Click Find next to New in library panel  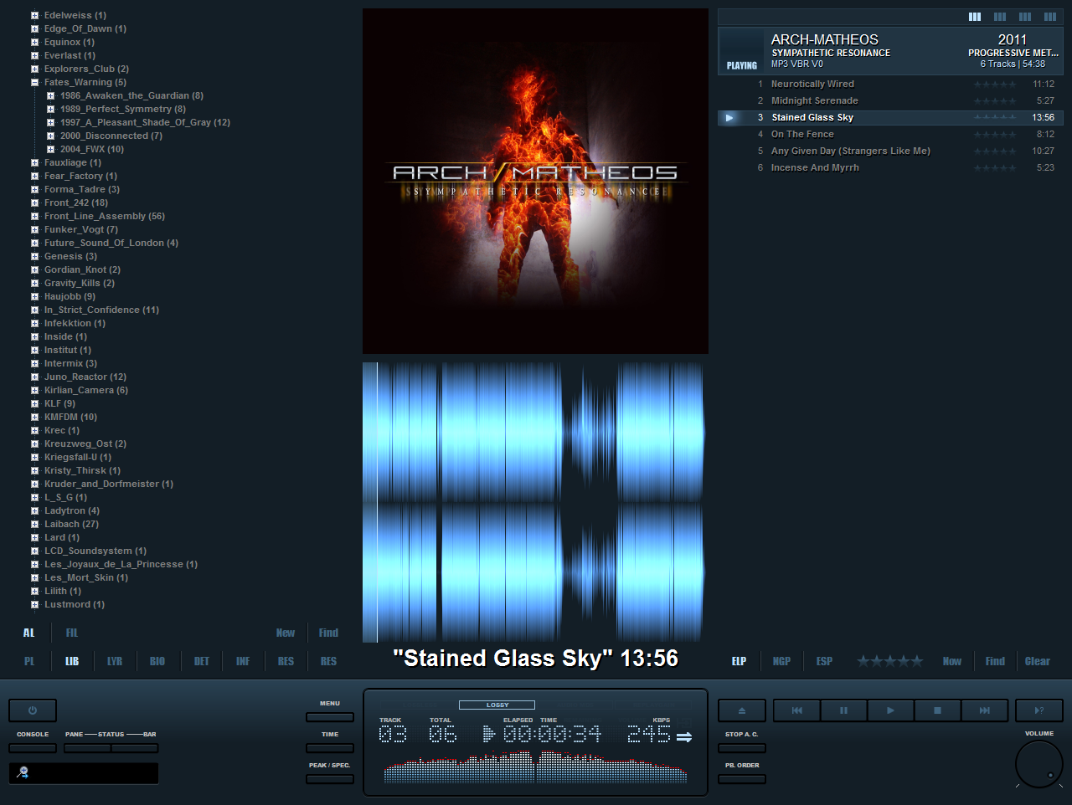click(328, 633)
